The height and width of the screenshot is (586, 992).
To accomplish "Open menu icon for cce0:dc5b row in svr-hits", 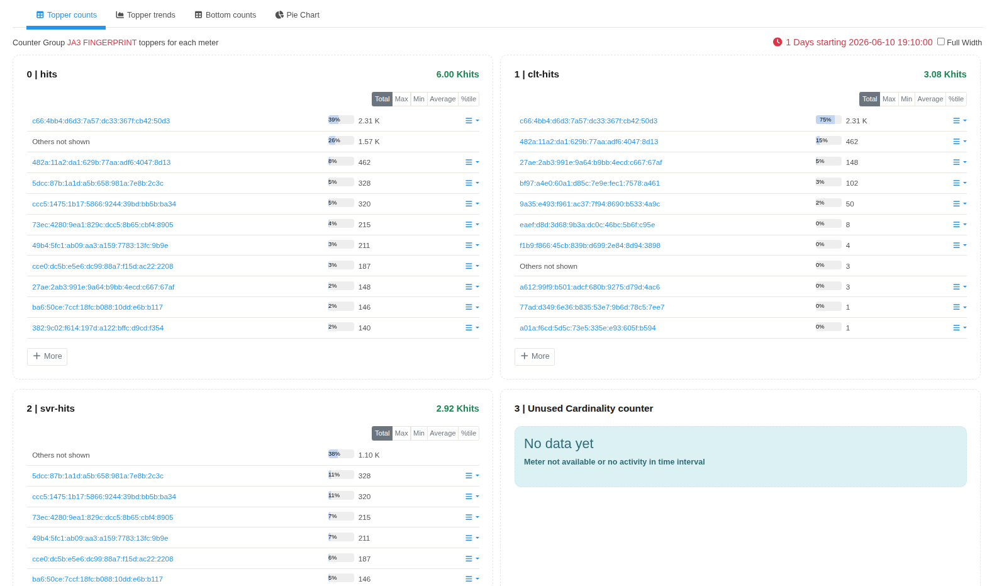I will [x=472, y=559].
